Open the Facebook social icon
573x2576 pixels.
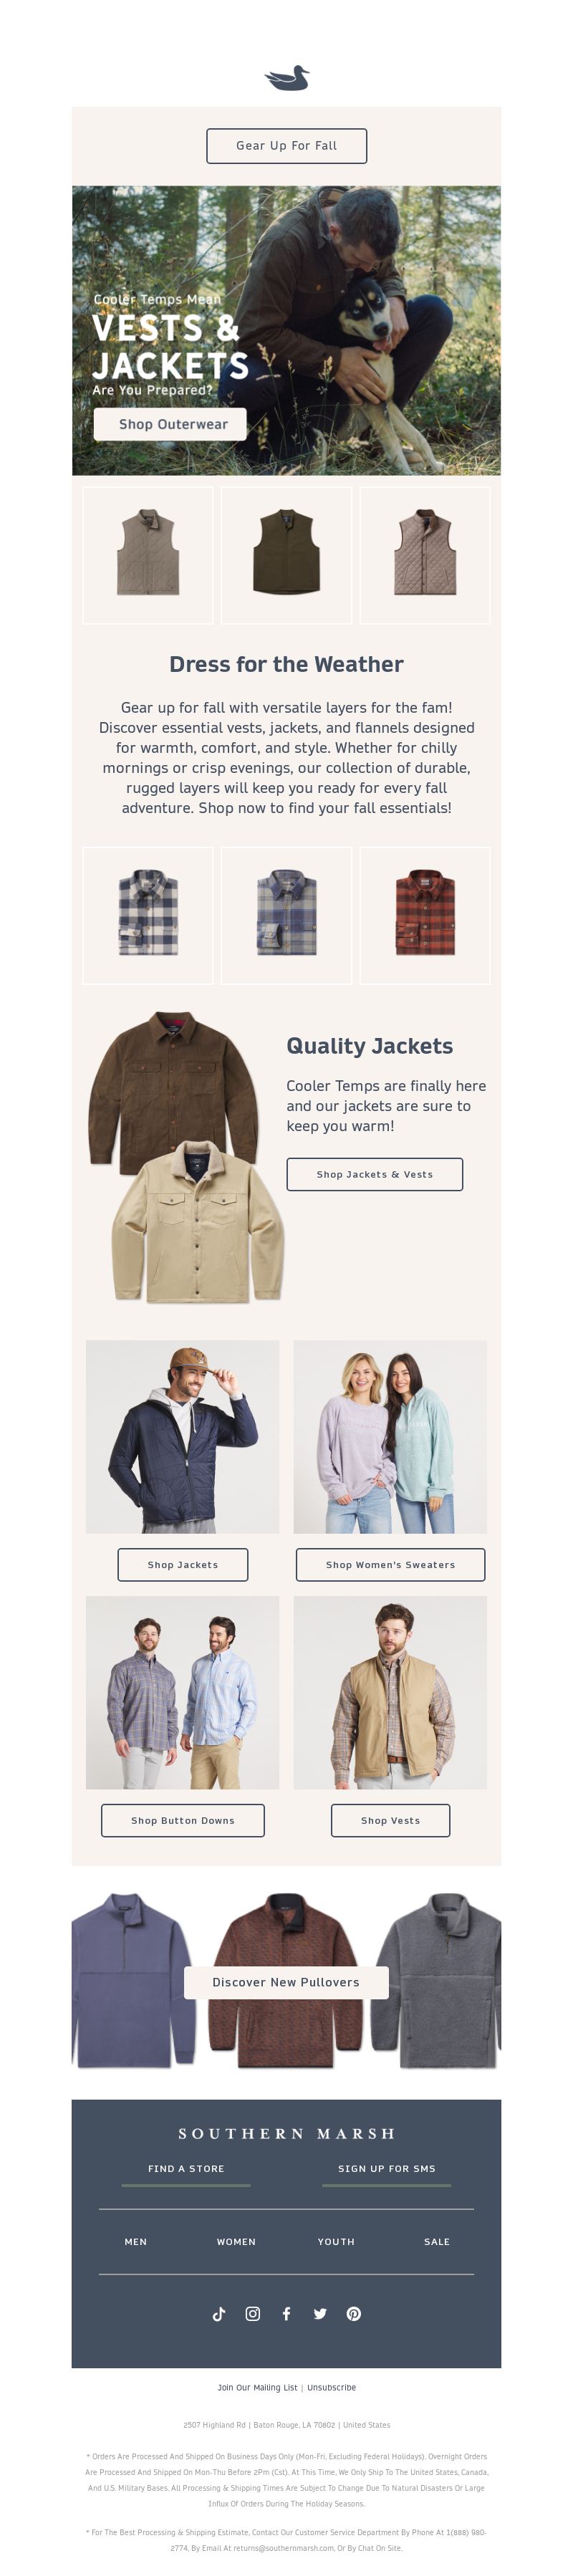pos(286,2313)
